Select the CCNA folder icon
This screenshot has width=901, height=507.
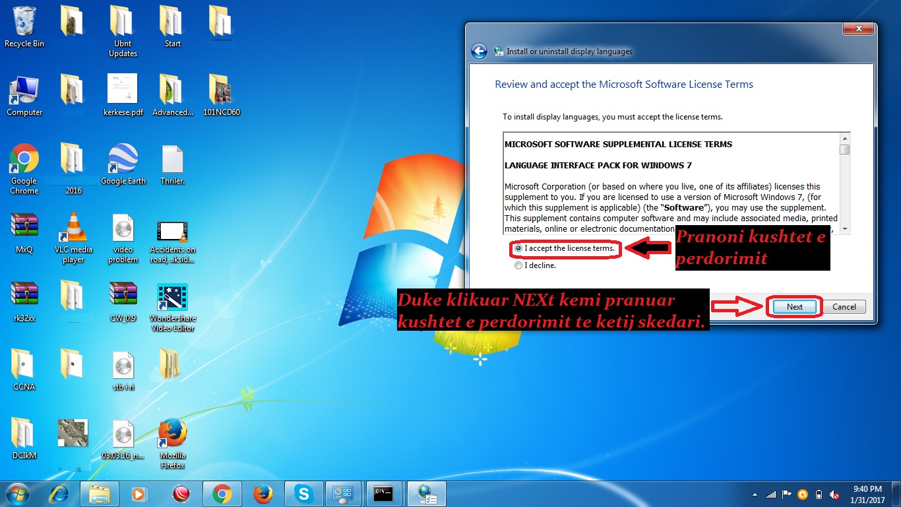tap(24, 370)
